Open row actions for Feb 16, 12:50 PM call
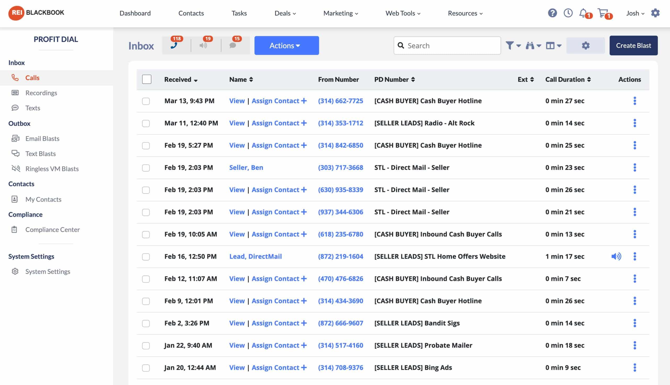The height and width of the screenshot is (385, 670). [x=635, y=256]
